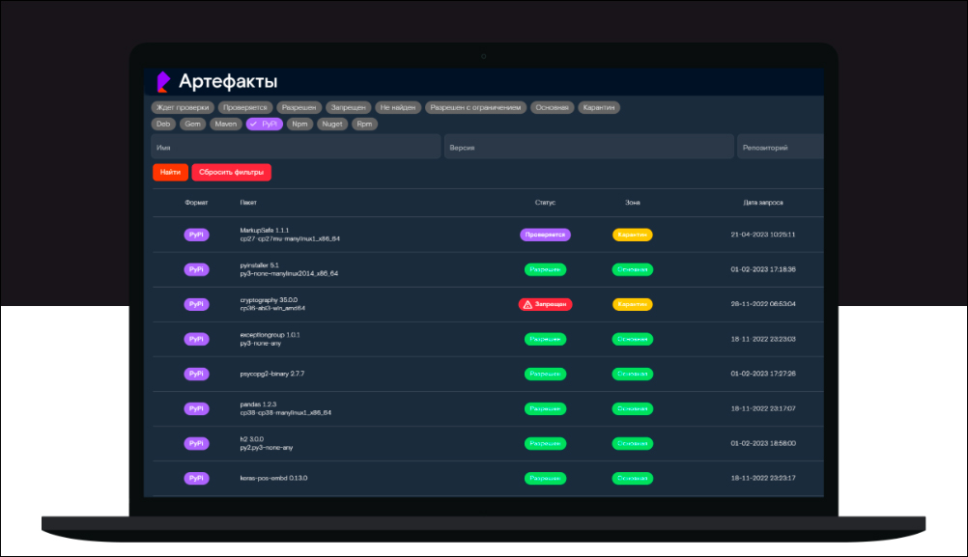The image size is (968, 557).
Task: Sort by the Дата запроса column header
Action: tap(762, 203)
